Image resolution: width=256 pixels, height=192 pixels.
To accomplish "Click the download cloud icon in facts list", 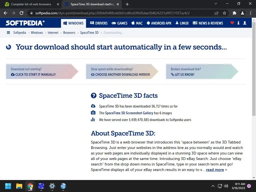I will point(93,106).
